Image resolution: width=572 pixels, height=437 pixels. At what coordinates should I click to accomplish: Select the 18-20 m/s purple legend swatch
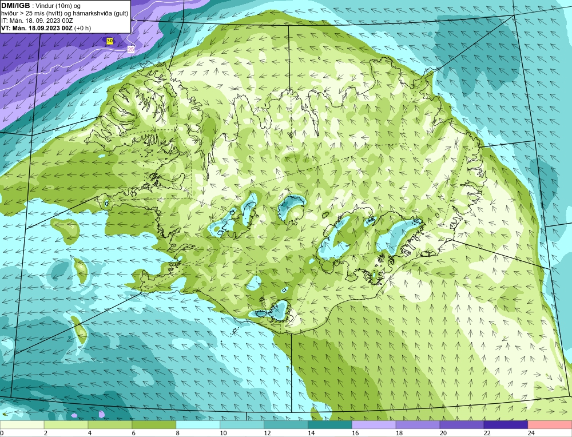click(x=418, y=424)
